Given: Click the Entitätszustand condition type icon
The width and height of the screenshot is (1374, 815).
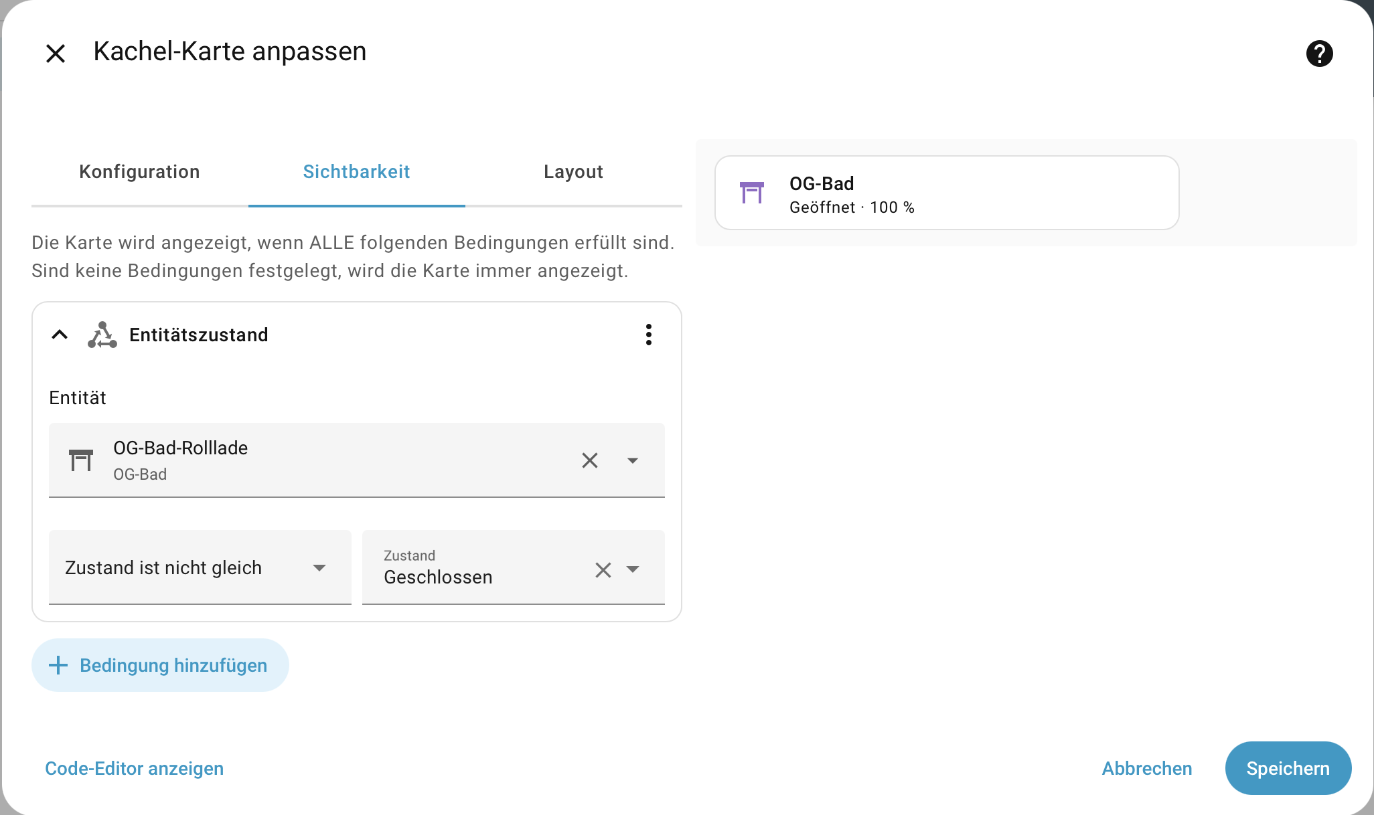Looking at the screenshot, I should [102, 335].
